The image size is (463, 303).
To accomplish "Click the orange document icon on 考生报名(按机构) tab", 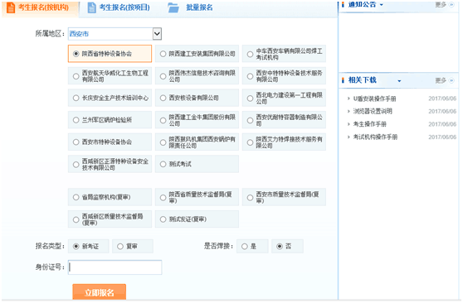I will (x=11, y=7).
